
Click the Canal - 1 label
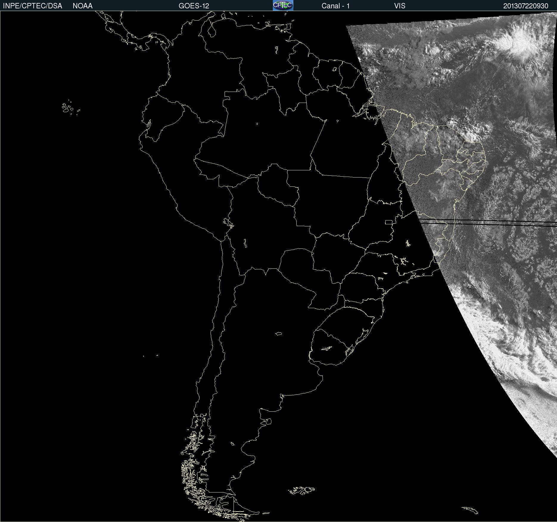(336, 6)
